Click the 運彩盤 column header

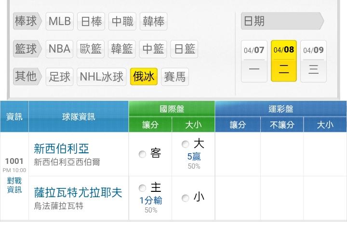pos(281,108)
